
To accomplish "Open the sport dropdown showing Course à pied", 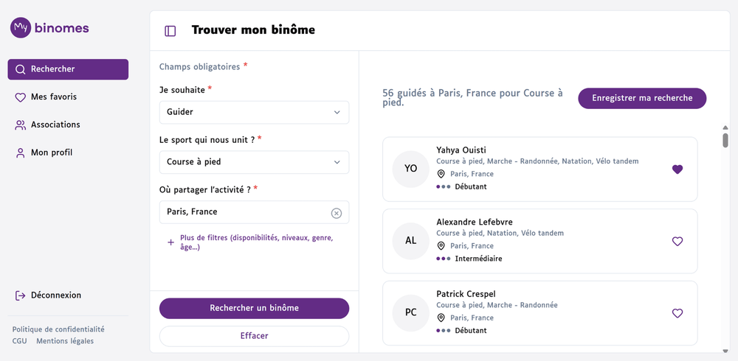I will [x=254, y=162].
